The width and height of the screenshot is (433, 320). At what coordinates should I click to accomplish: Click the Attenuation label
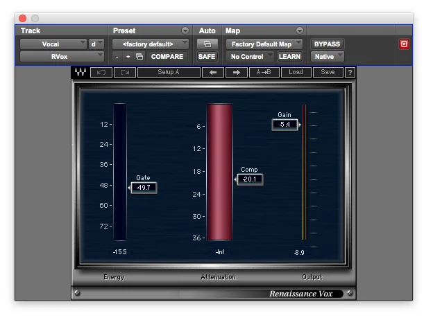tap(218, 277)
